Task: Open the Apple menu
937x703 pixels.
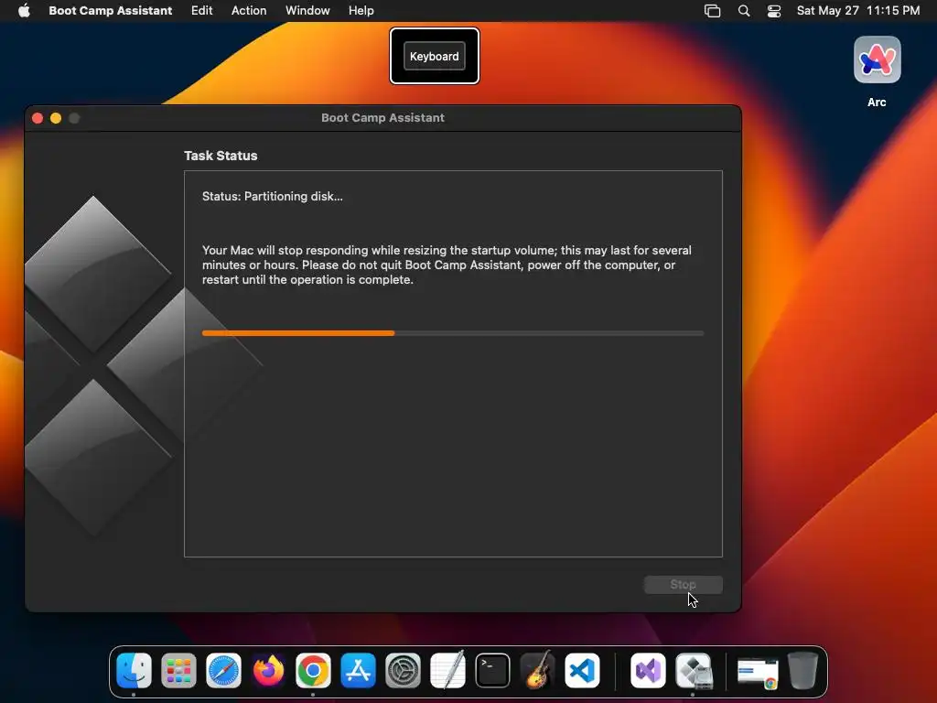Action: [24, 10]
